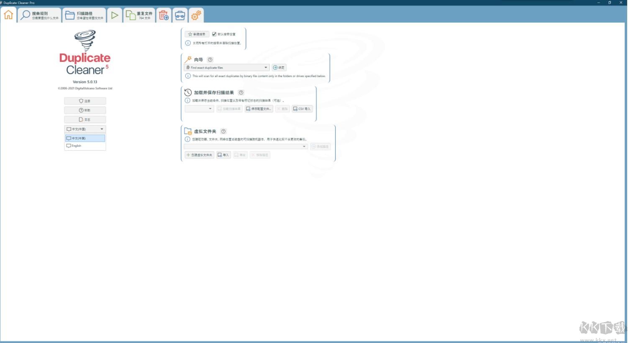Viewport: 628px width, 343px height.
Task: Click the 保存配置文件 save profile button
Action: (x=259, y=109)
